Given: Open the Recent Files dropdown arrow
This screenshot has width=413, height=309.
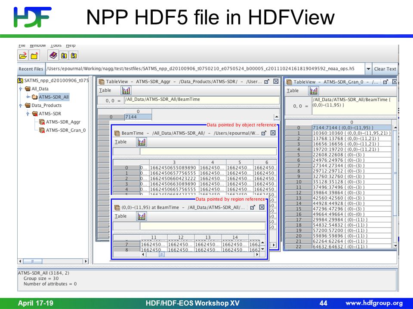Looking at the screenshot, I should [368, 69].
